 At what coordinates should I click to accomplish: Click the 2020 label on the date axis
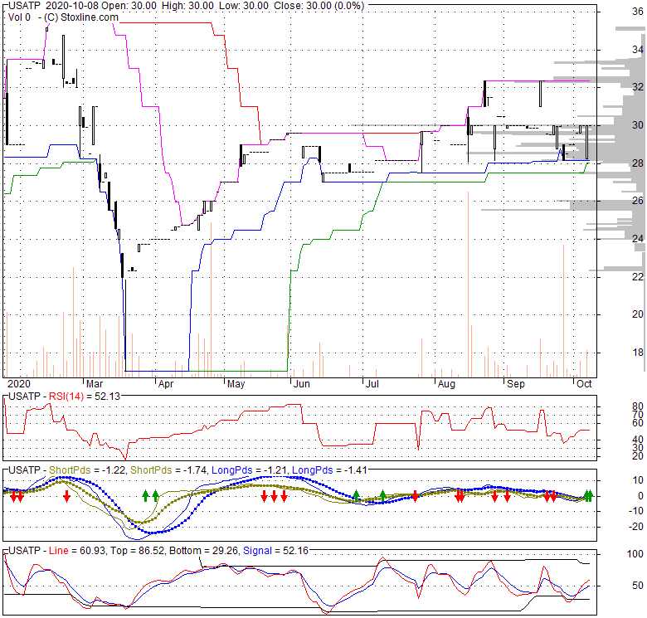19,384
